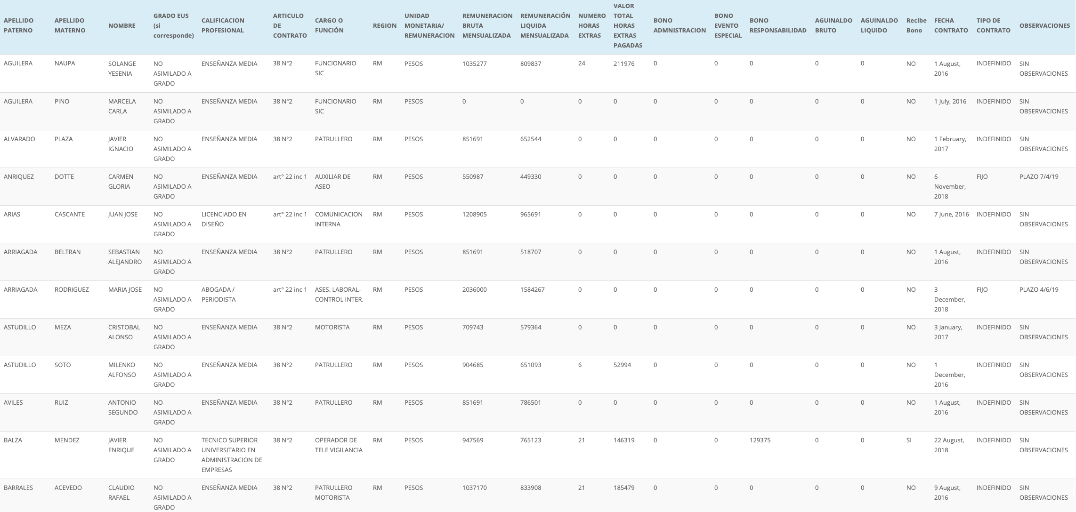Click maternal surname PINO
Viewport: 1076px width, 512px height.
[x=62, y=101]
